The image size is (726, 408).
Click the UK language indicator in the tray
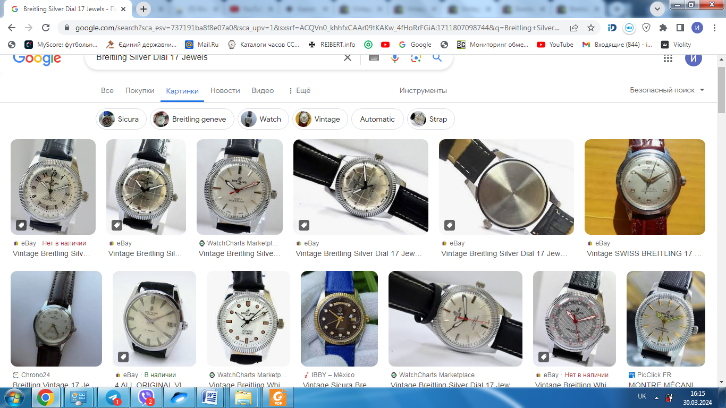click(x=642, y=396)
